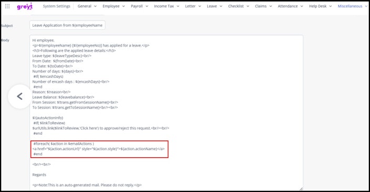Click the 'Number of days: ${days}' line
This screenshot has height=192, width=370.
click(58, 71)
